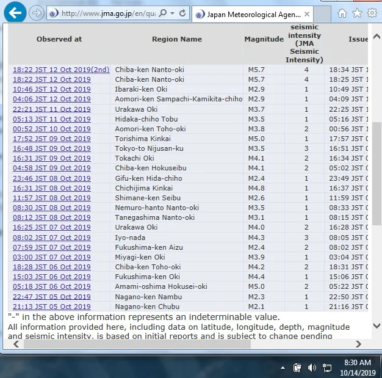Open favorites with the star icon
This screenshot has width=382, height=378.
pos(357,13)
